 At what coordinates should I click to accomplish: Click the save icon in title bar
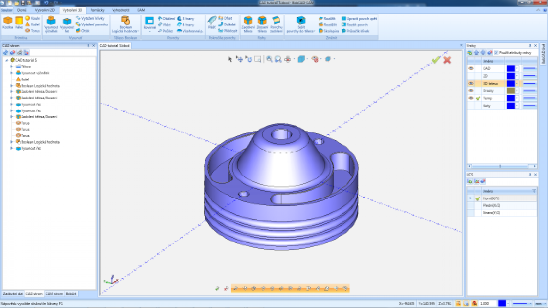[x=23, y=3]
